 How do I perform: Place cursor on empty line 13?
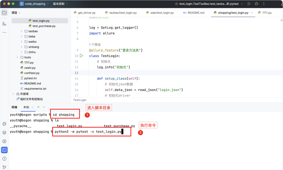[x=186, y=73]
